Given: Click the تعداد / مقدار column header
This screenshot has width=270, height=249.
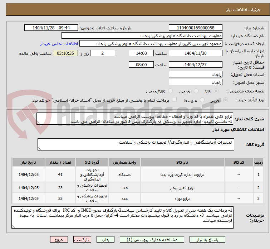Looking at the screenshot, I should tap(60, 162).
